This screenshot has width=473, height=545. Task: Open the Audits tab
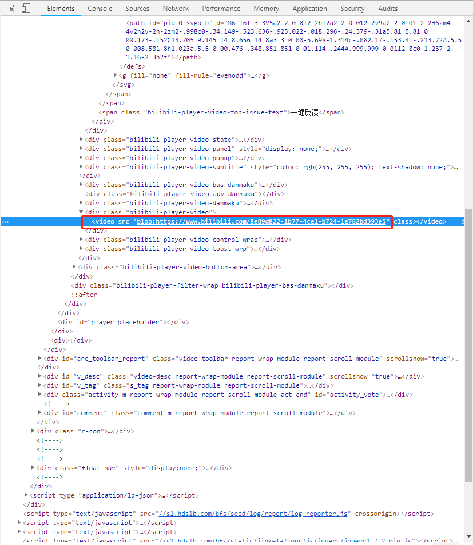(388, 9)
